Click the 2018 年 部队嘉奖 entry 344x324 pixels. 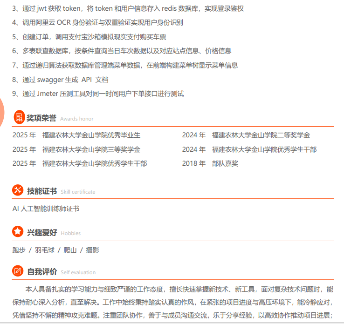point(210,163)
